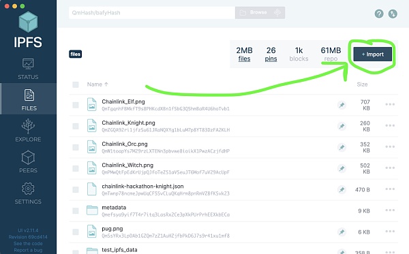Viewport: 409px width, 254px height.
Task: Toggle pin on Chainlink_Knight.png
Action: [x=342, y=126]
